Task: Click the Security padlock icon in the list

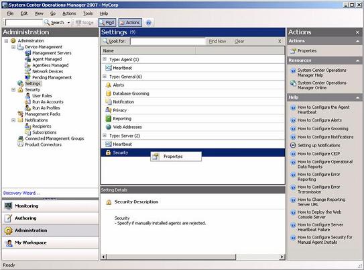Action: coord(108,152)
